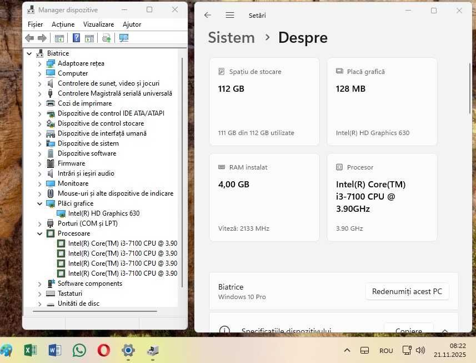The height and width of the screenshot is (363, 476).
Task: Expand the Computer category
Action: pyautogui.click(x=39, y=74)
